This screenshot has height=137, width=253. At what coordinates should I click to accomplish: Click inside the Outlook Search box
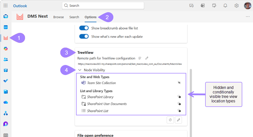tap(103, 6)
